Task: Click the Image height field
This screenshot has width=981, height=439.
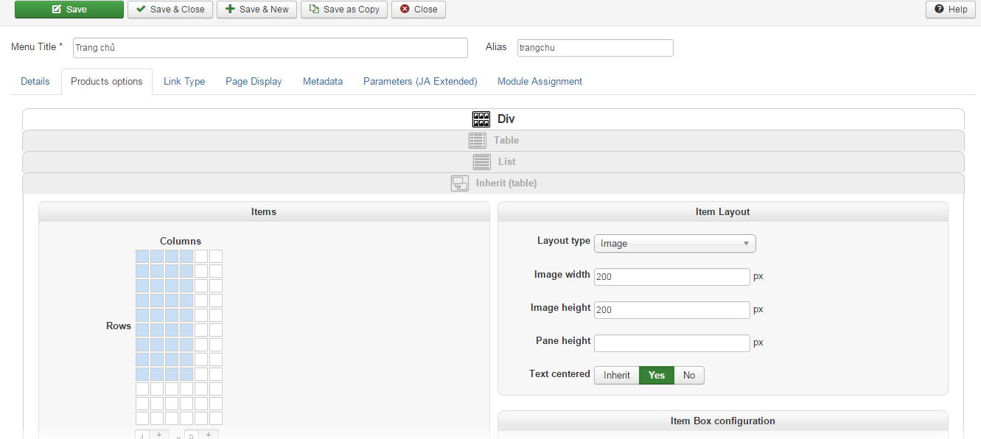Action: (672, 310)
